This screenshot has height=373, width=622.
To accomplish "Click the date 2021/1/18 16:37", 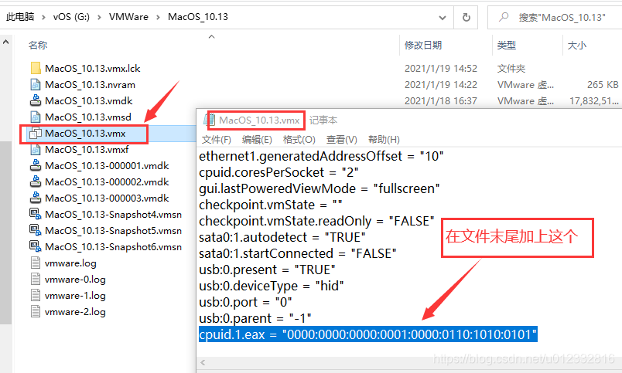I will click(x=441, y=100).
